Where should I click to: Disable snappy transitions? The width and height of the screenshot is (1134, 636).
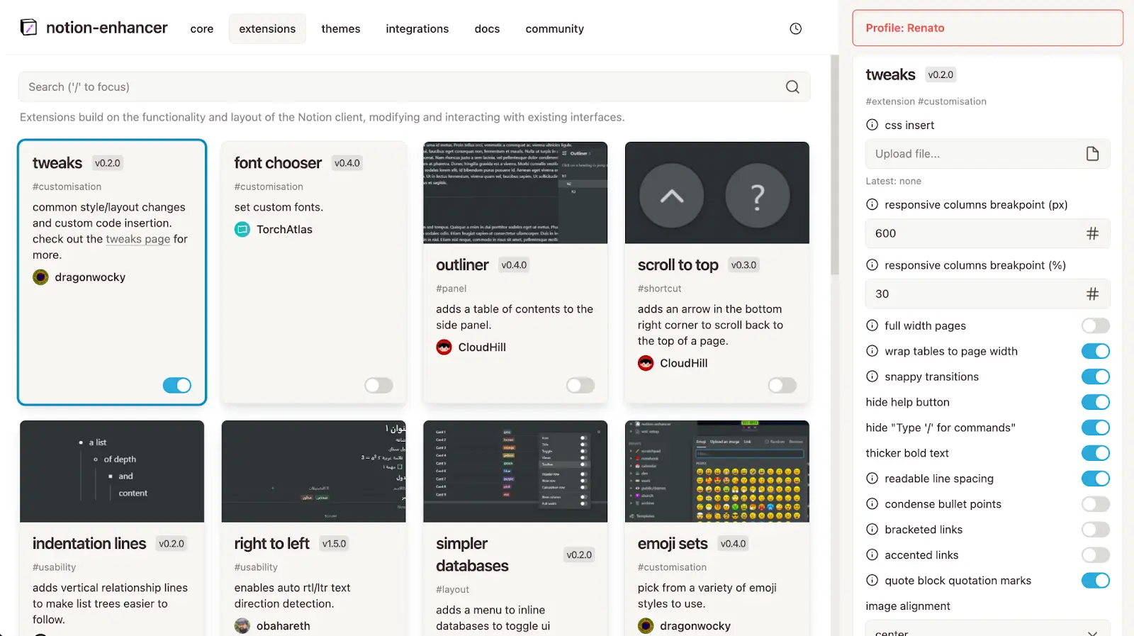coord(1096,376)
